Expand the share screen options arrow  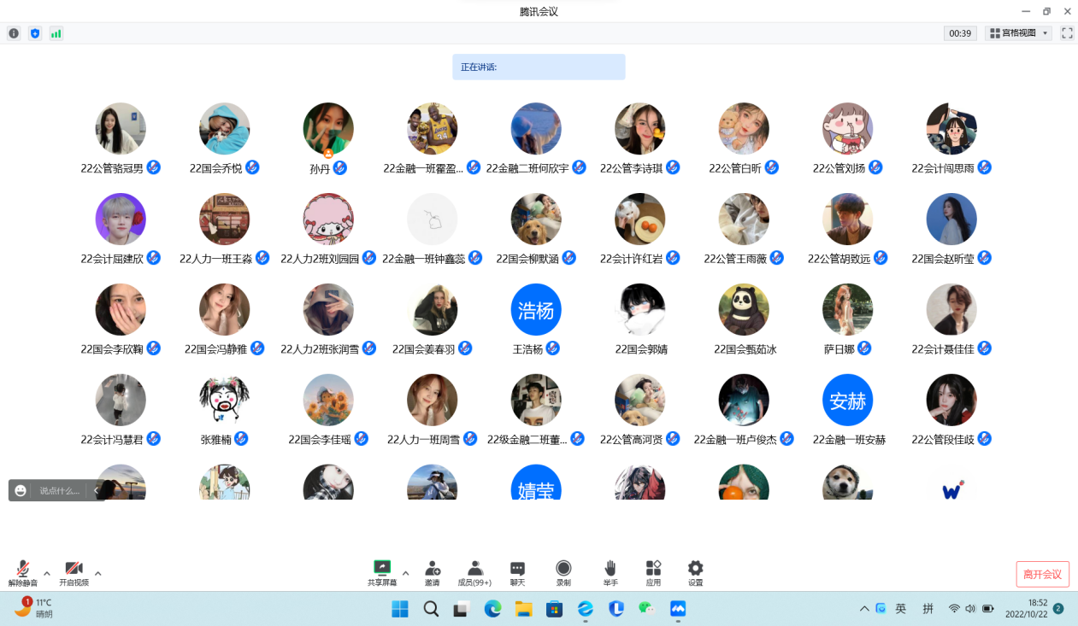[x=405, y=573]
